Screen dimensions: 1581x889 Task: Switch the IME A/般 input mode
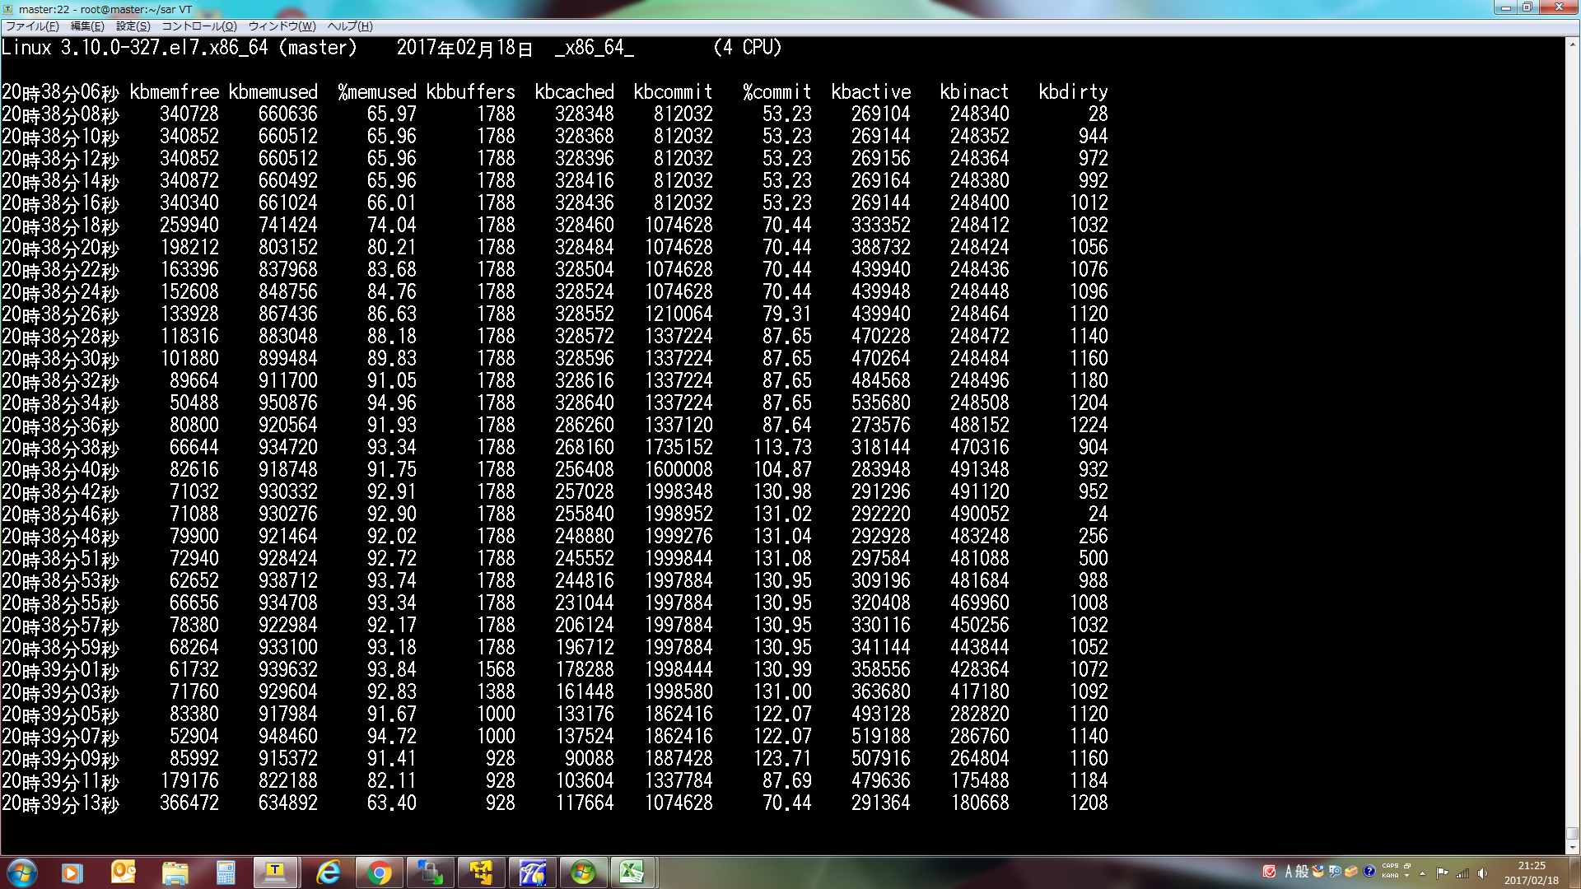click(1295, 871)
